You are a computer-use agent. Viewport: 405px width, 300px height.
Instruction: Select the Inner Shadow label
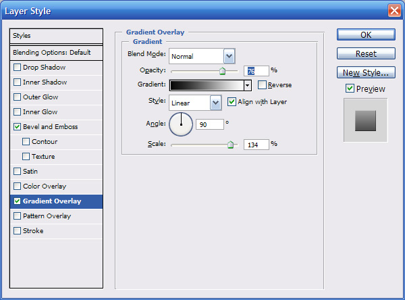[45, 82]
